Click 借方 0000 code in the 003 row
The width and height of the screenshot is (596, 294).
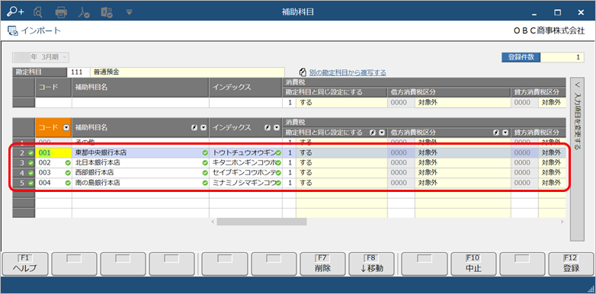click(x=402, y=173)
